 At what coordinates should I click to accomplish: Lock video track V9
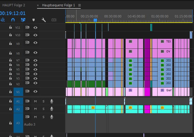point(11,43)
